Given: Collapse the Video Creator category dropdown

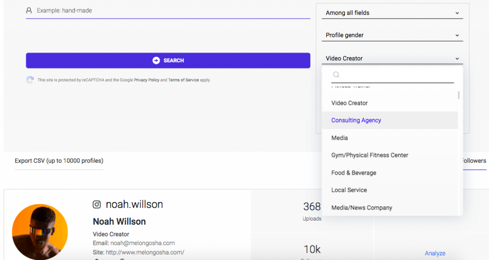Looking at the screenshot, I should [392, 59].
